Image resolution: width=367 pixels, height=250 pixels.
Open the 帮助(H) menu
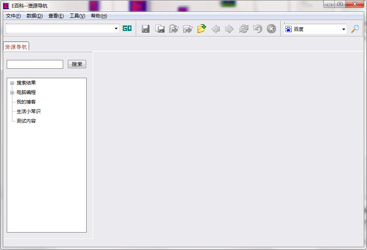(x=99, y=15)
